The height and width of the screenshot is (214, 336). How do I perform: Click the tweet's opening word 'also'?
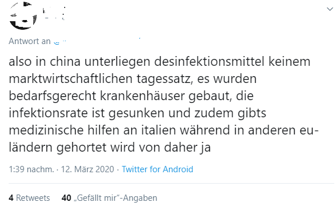(20, 62)
